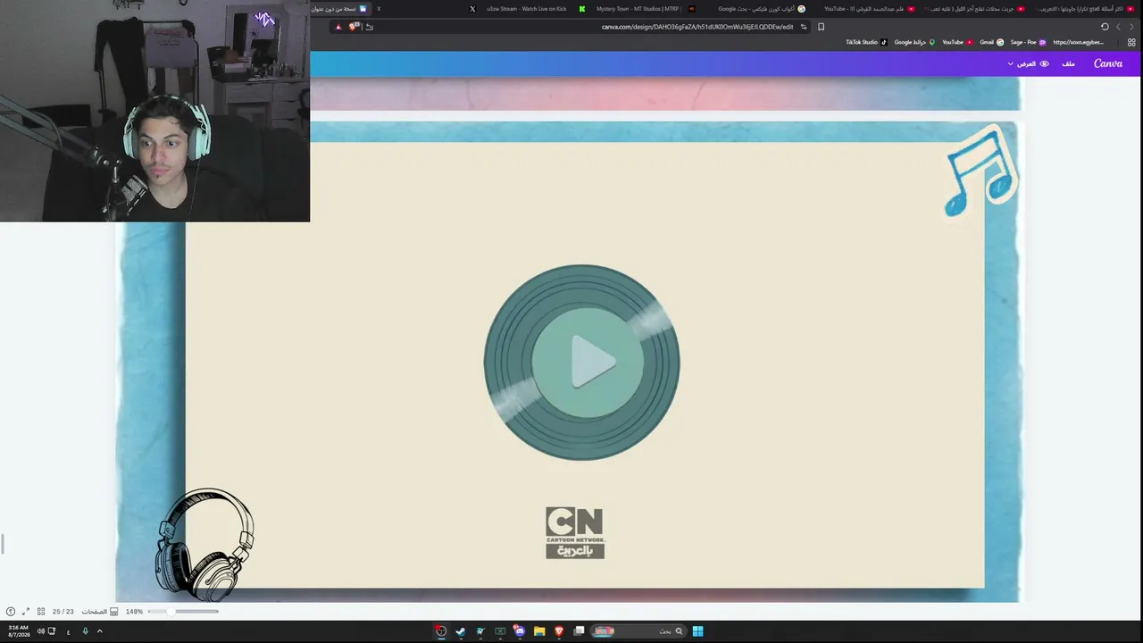Screen dimensions: 1143x643
Task: Open the browser apps grid shortcut
Action: (1131, 42)
